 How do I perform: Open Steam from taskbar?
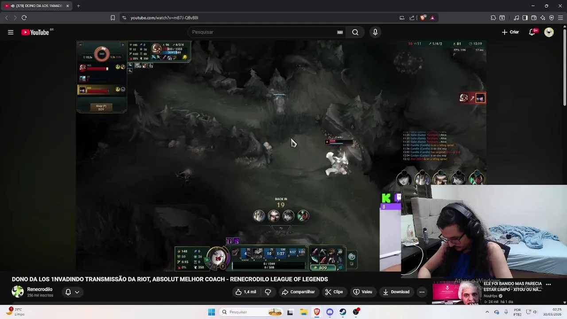click(x=343, y=312)
